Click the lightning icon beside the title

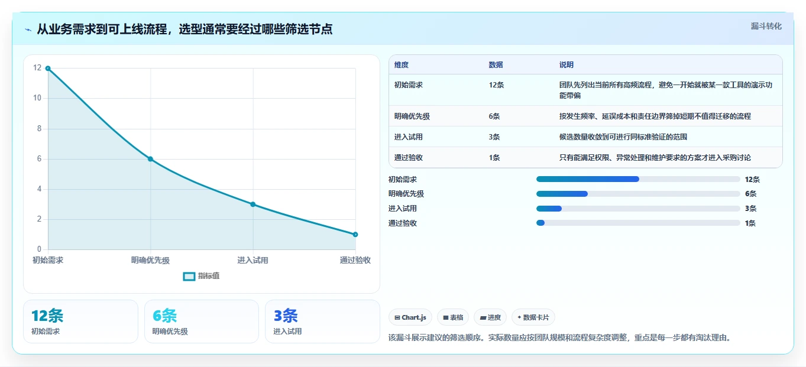[x=28, y=29]
